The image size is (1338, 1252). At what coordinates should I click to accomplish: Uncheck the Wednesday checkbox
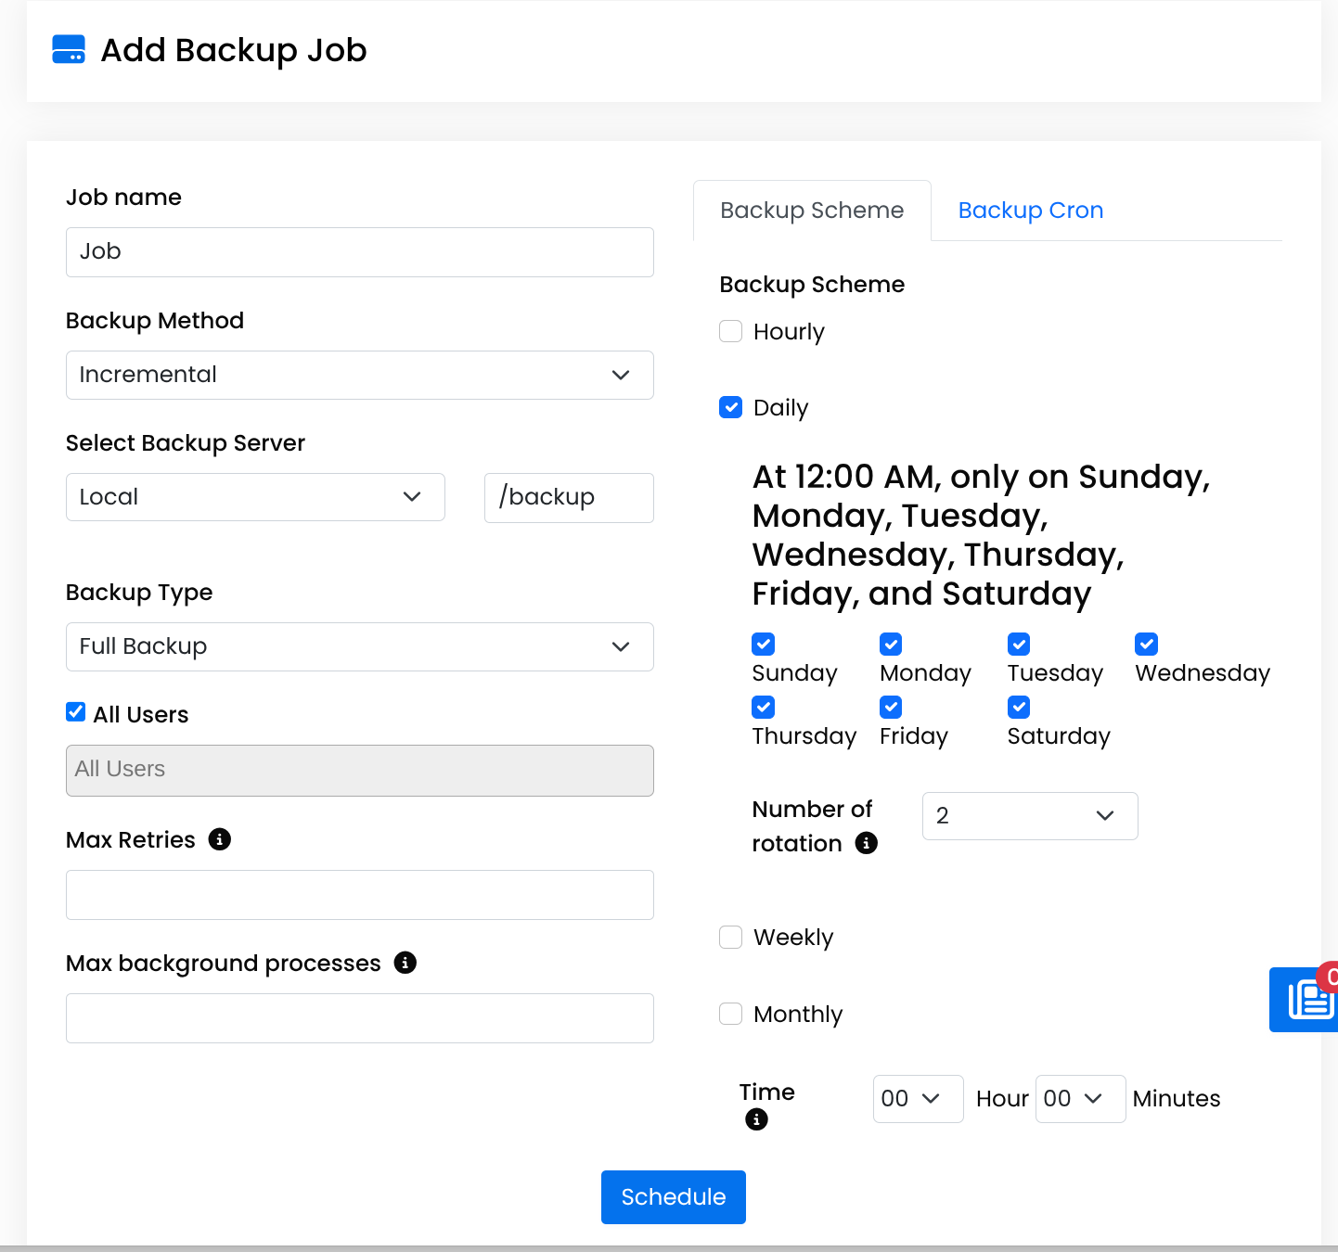coord(1146,644)
